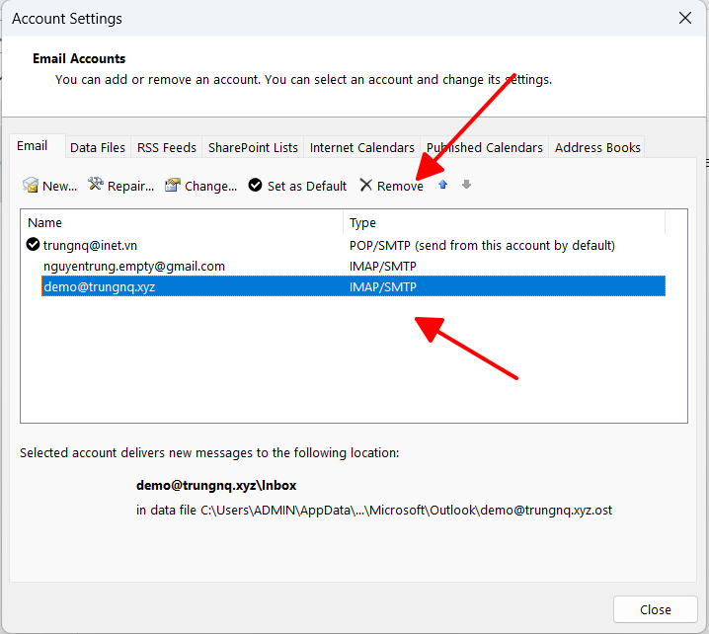Click the Type column header
The image size is (709, 634).
(x=505, y=222)
